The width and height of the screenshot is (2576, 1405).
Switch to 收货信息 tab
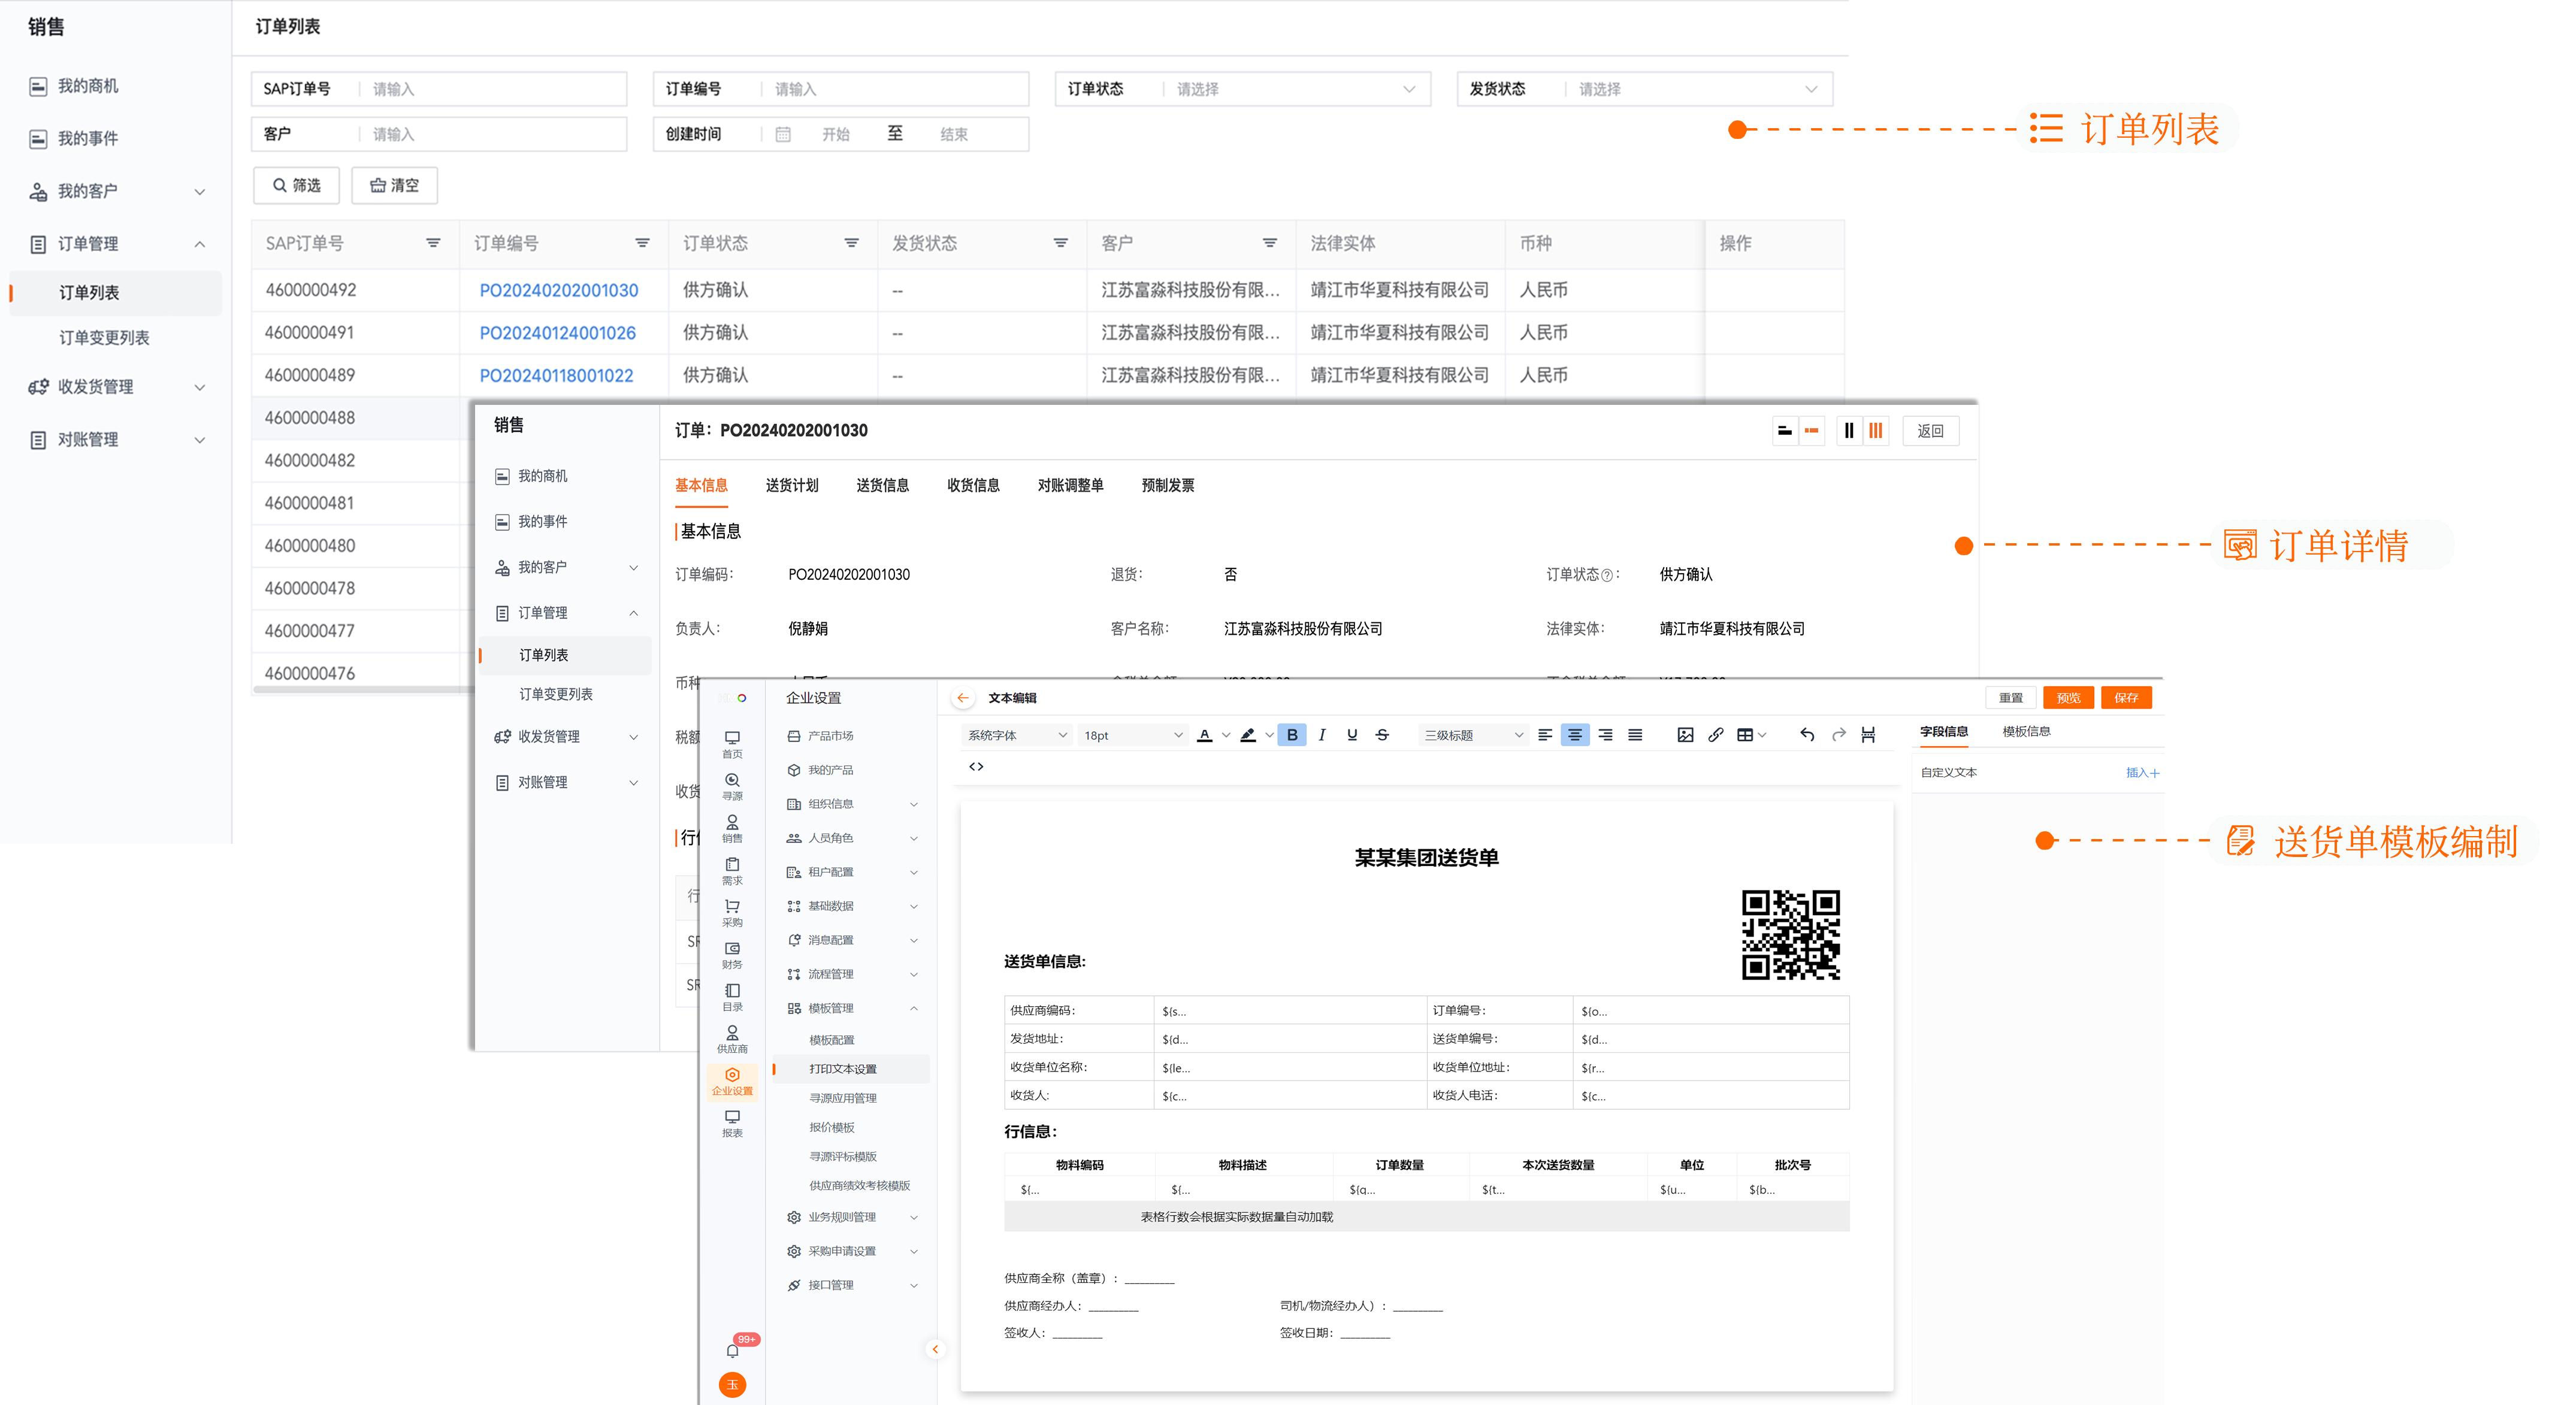973,485
